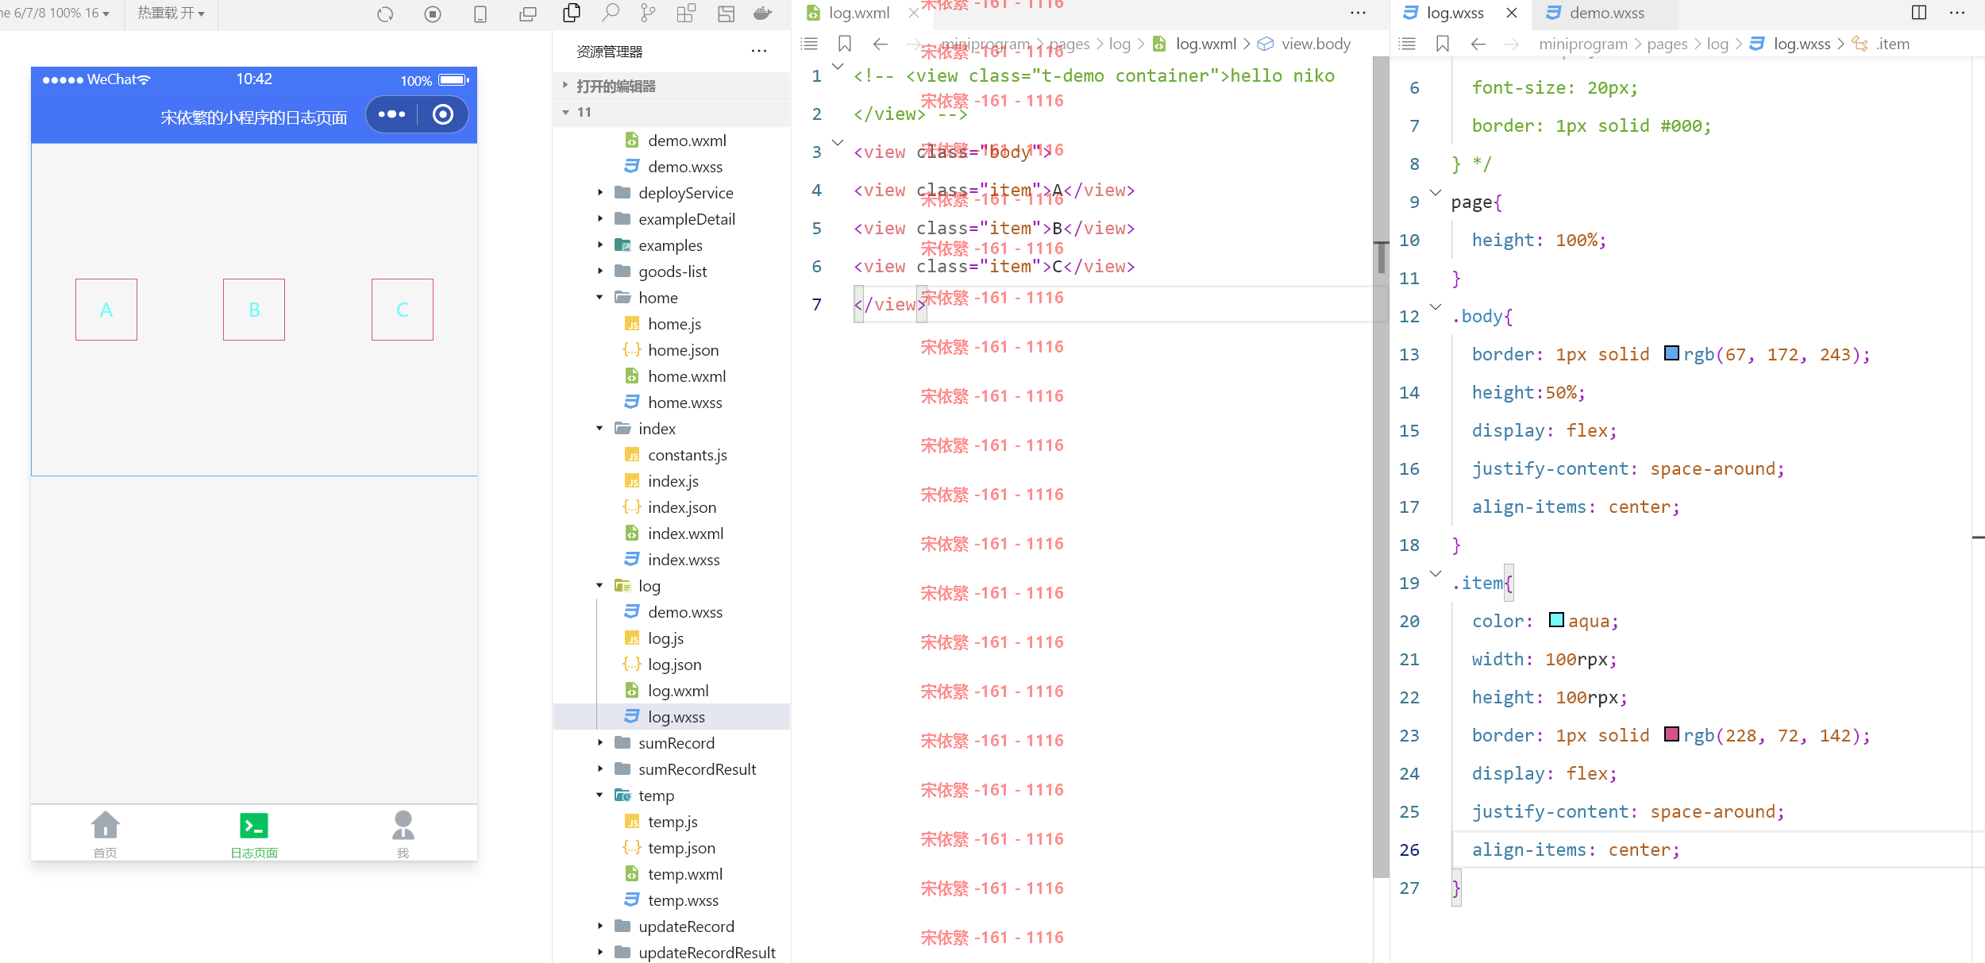This screenshot has height=963, width=1985.
Task: Open the 热重载 开 dropdown
Action: (171, 13)
